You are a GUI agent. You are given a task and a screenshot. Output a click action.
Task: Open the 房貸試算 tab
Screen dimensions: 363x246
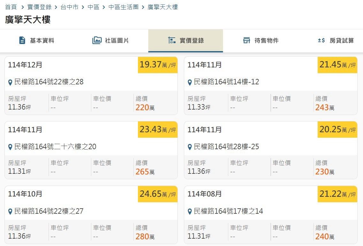point(342,41)
